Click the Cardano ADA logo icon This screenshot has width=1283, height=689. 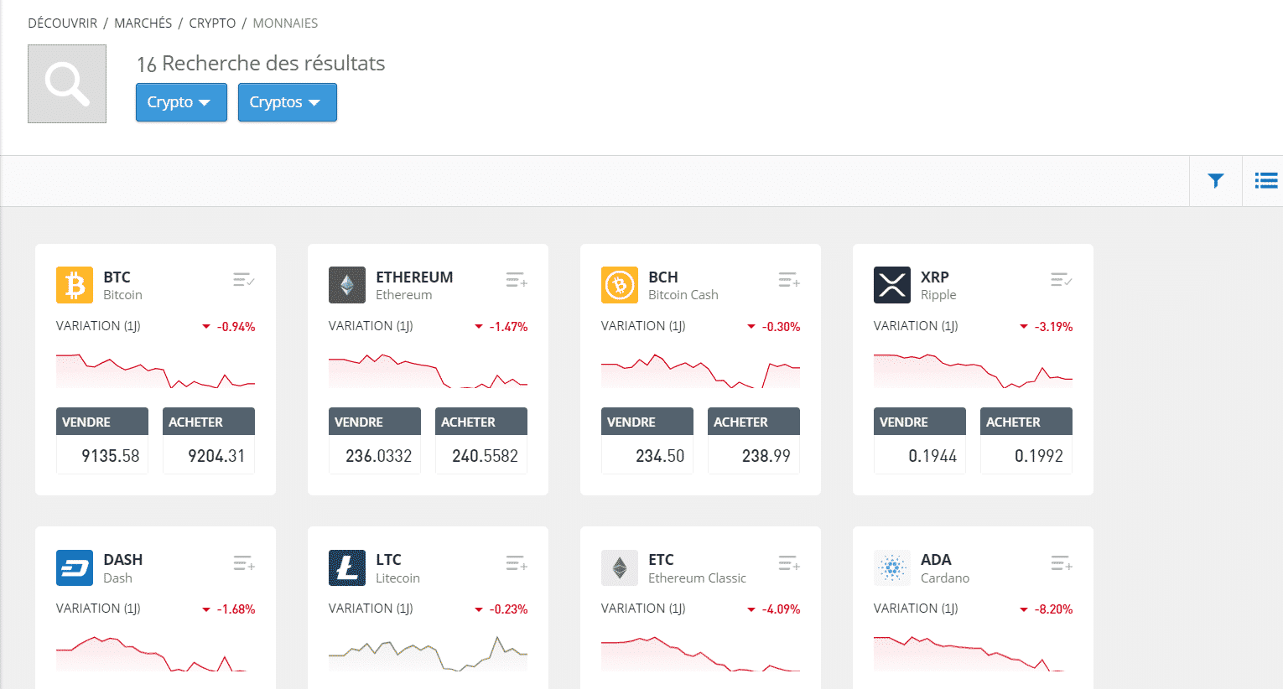[892, 567]
